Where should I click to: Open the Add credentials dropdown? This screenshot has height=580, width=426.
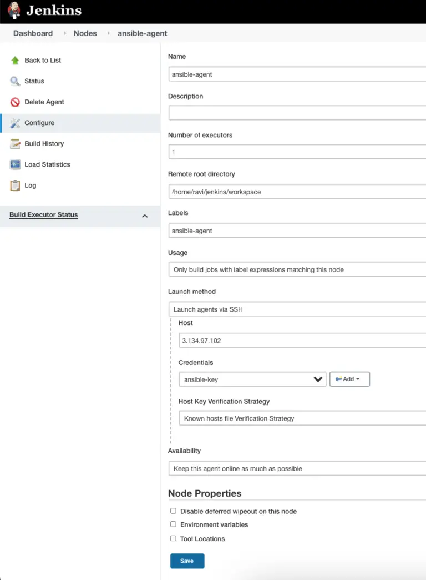click(349, 379)
